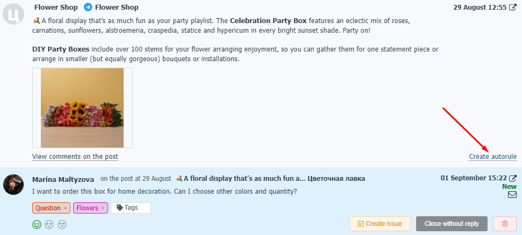The height and width of the screenshot is (235, 522).
Task: Select the sad face sentiment
Action: point(62,225)
